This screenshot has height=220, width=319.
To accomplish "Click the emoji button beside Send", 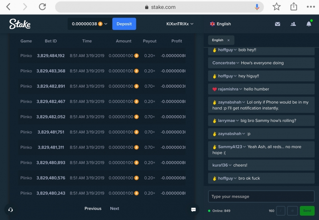I will [292, 211].
